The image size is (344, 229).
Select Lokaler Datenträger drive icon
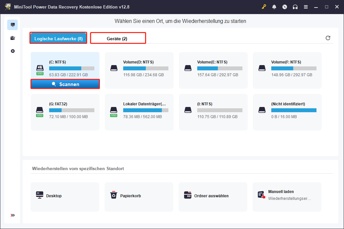click(x=114, y=112)
